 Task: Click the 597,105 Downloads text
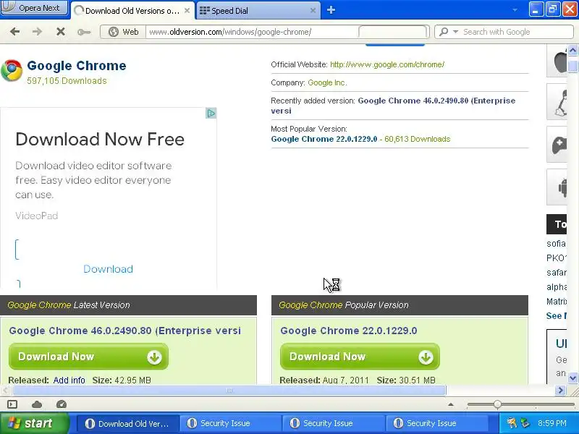pyautogui.click(x=67, y=81)
